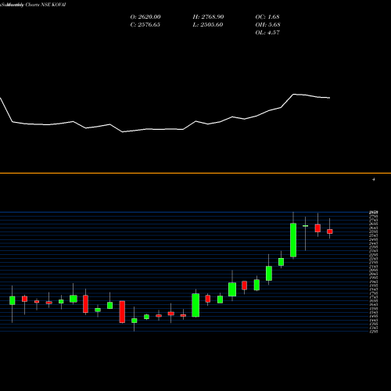Image resolution: width=391 pixels, height=391 pixels.
Task: Click the OC: 1.68 value
Action: pyautogui.click(x=267, y=17)
